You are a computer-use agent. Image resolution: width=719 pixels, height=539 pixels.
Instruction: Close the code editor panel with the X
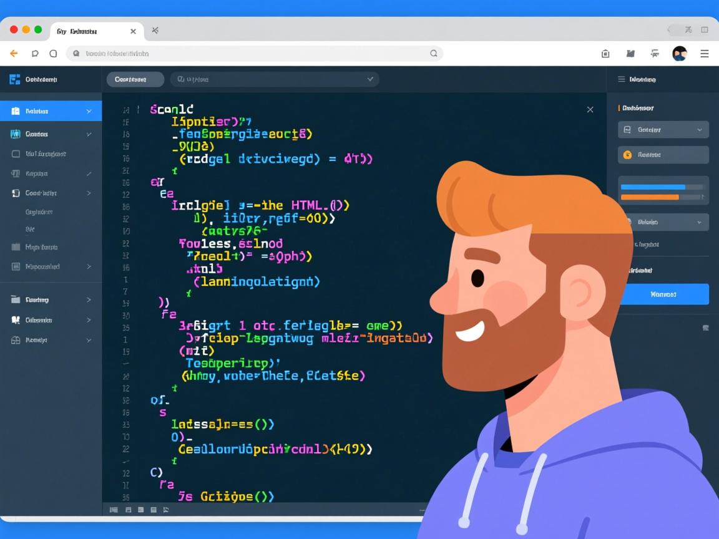click(x=590, y=110)
